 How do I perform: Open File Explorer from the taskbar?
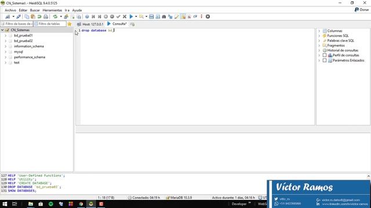(x=31, y=204)
